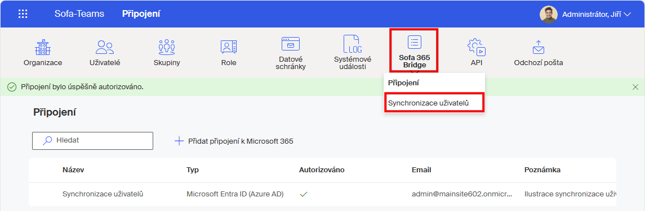Sort by the Autorizováno column header
645x211 pixels.
[x=322, y=169]
